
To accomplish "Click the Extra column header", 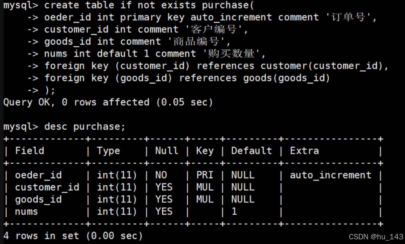I will click(304, 151).
